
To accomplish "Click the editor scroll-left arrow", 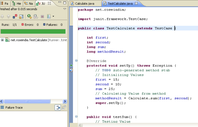I will point(80,125).
